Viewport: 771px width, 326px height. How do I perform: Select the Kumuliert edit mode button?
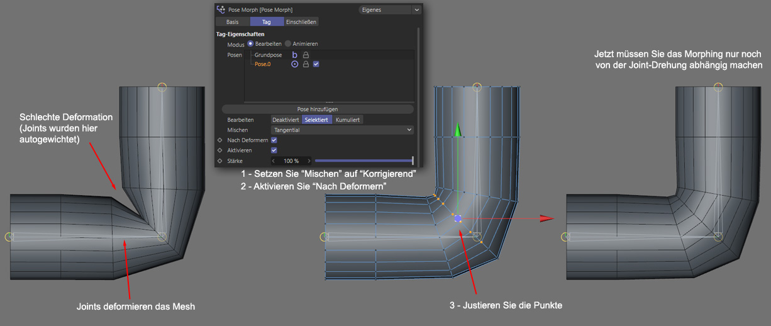click(348, 120)
